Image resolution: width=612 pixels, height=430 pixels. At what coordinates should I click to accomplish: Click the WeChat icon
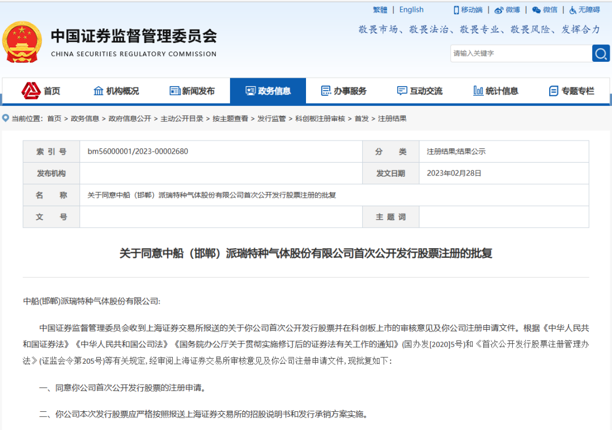pyautogui.click(x=536, y=10)
